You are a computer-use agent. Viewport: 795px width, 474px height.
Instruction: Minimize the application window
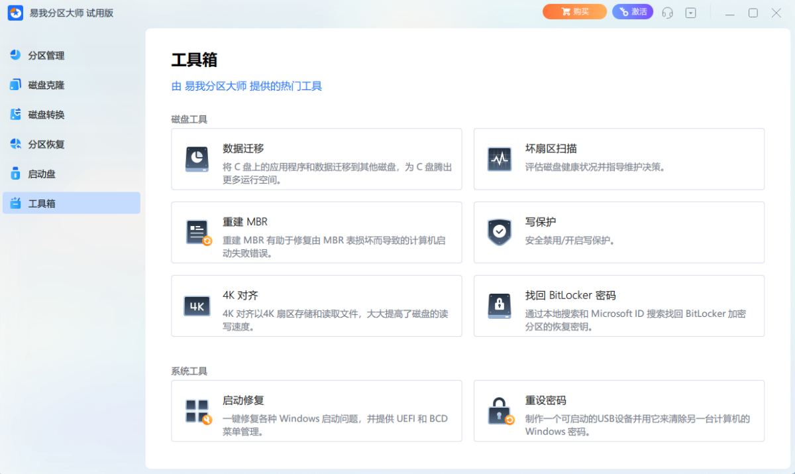click(x=730, y=13)
